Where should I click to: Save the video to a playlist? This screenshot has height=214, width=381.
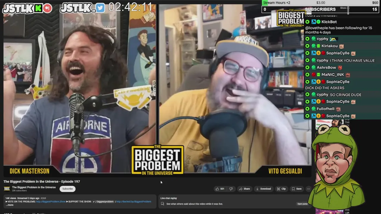tap(296, 189)
